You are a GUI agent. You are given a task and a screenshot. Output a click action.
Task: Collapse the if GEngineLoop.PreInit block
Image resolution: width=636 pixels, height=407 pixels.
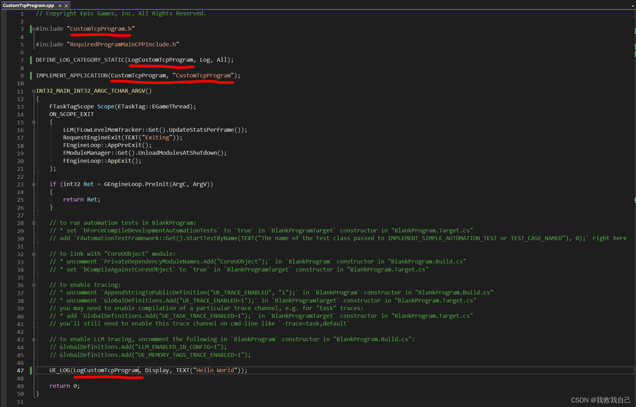34,184
